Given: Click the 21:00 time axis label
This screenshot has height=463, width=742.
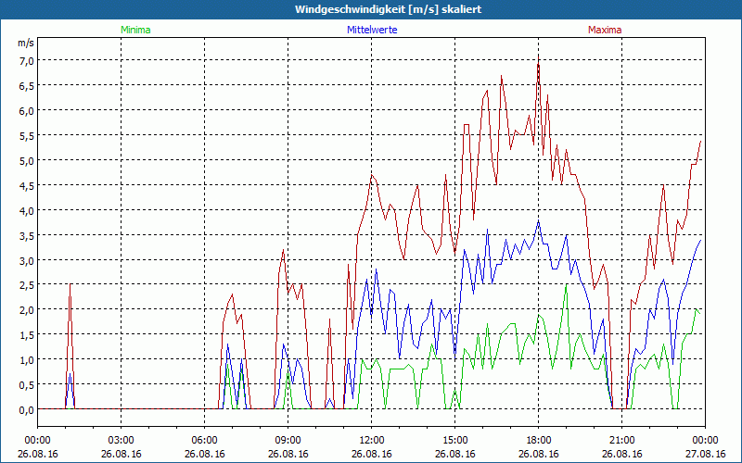Looking at the screenshot, I should point(621,440).
